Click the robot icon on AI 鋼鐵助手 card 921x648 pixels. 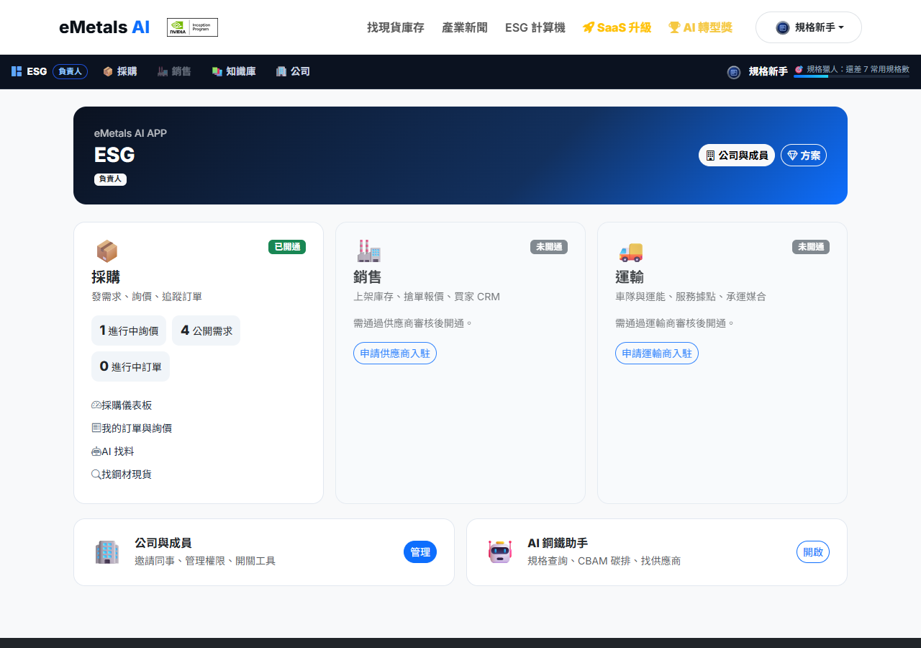(499, 552)
